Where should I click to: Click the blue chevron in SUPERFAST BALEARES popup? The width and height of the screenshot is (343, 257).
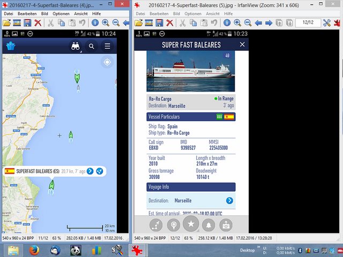[90, 171]
